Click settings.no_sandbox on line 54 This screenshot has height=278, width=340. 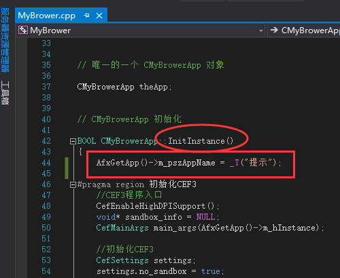pyautogui.click(x=141, y=271)
